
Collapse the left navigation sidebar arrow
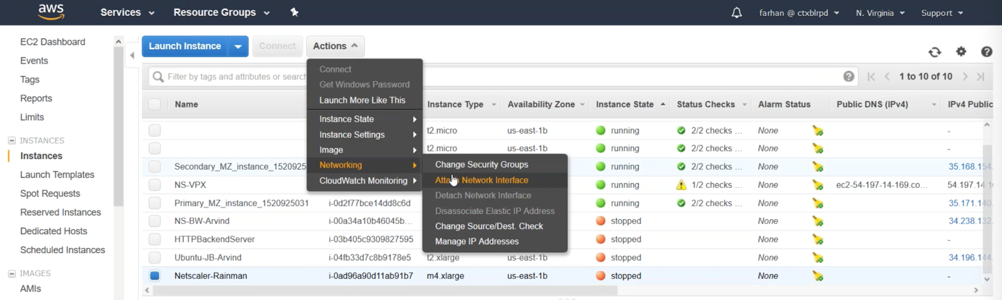[x=132, y=56]
